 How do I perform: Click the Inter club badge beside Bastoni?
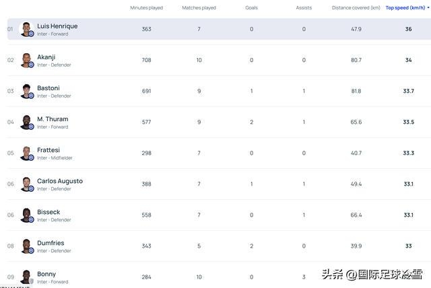coord(31,96)
